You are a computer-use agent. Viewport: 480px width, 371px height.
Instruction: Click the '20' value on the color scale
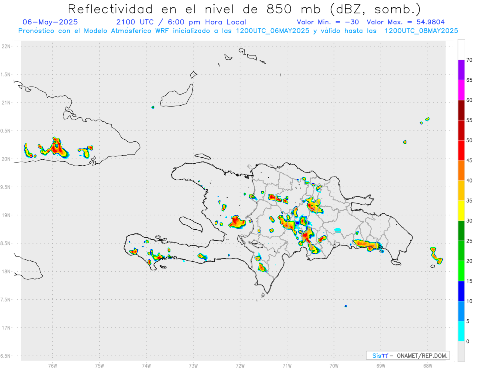point(470,261)
